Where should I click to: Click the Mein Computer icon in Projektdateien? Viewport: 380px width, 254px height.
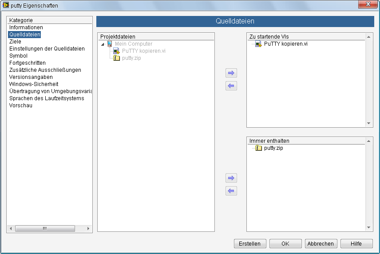(x=110, y=44)
